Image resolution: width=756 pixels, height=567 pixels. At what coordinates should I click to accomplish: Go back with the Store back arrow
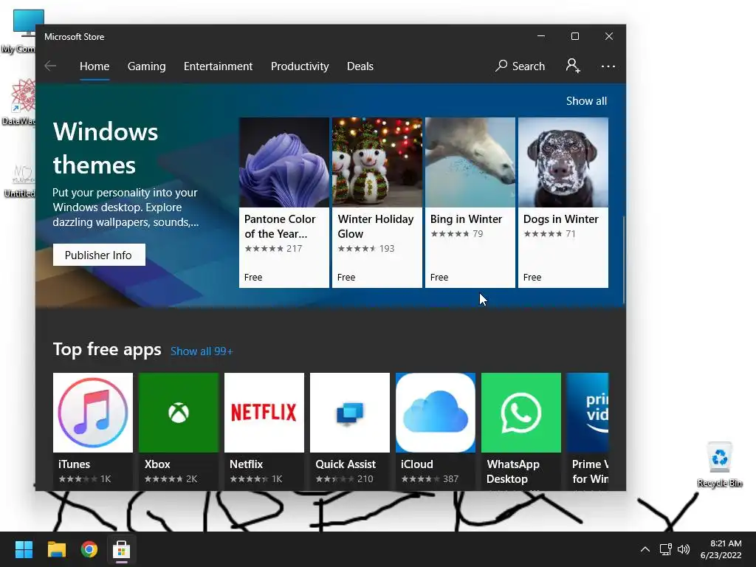[50, 66]
